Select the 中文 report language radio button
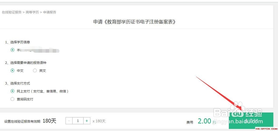Viewport: 278px width, 131px height. tap(13, 71)
